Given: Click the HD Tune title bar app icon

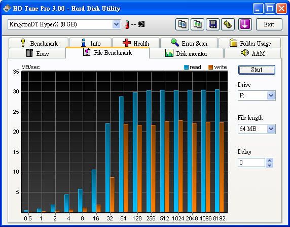Looking at the screenshot, I should 7,8.
